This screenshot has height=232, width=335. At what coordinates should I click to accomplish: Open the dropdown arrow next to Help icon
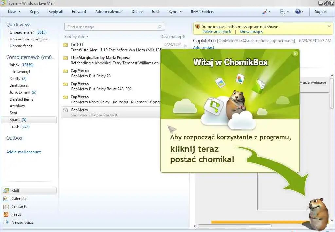pos(302,12)
